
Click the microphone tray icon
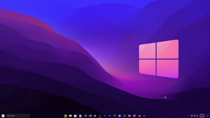point(192,116)
